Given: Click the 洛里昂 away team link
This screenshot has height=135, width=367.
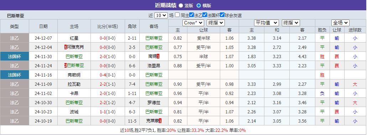Looking at the screenshot, I should pyautogui.click(x=154, y=66).
